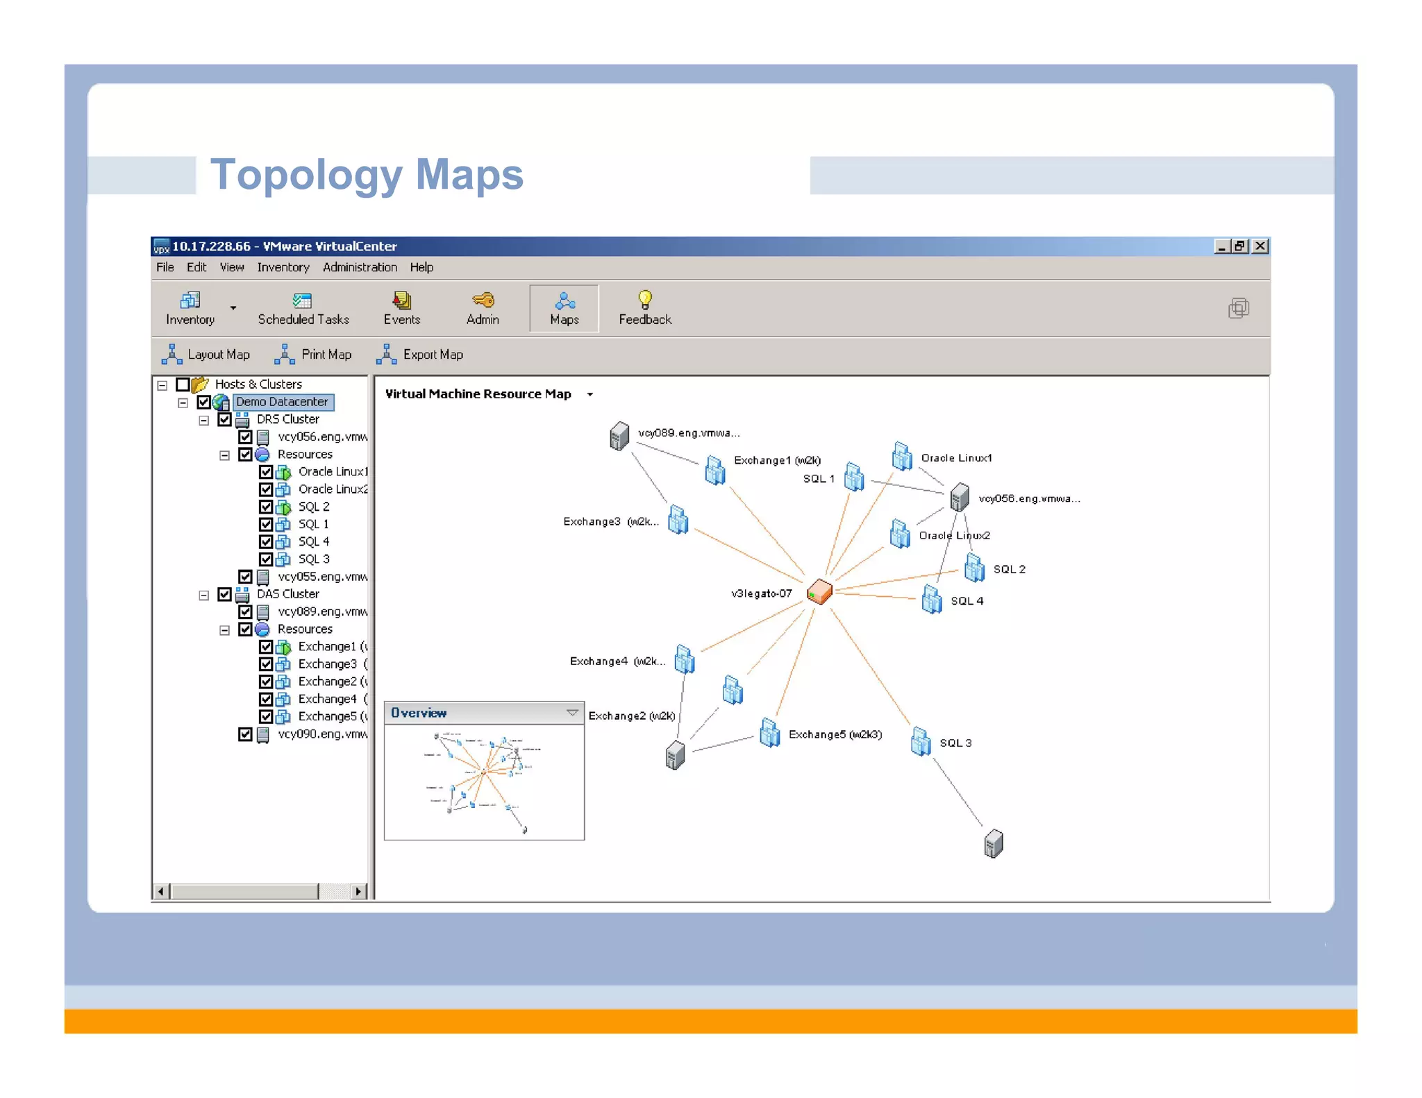Select the SQL 1 VM icon in map
This screenshot has width=1422, height=1098.
pyautogui.click(x=854, y=477)
